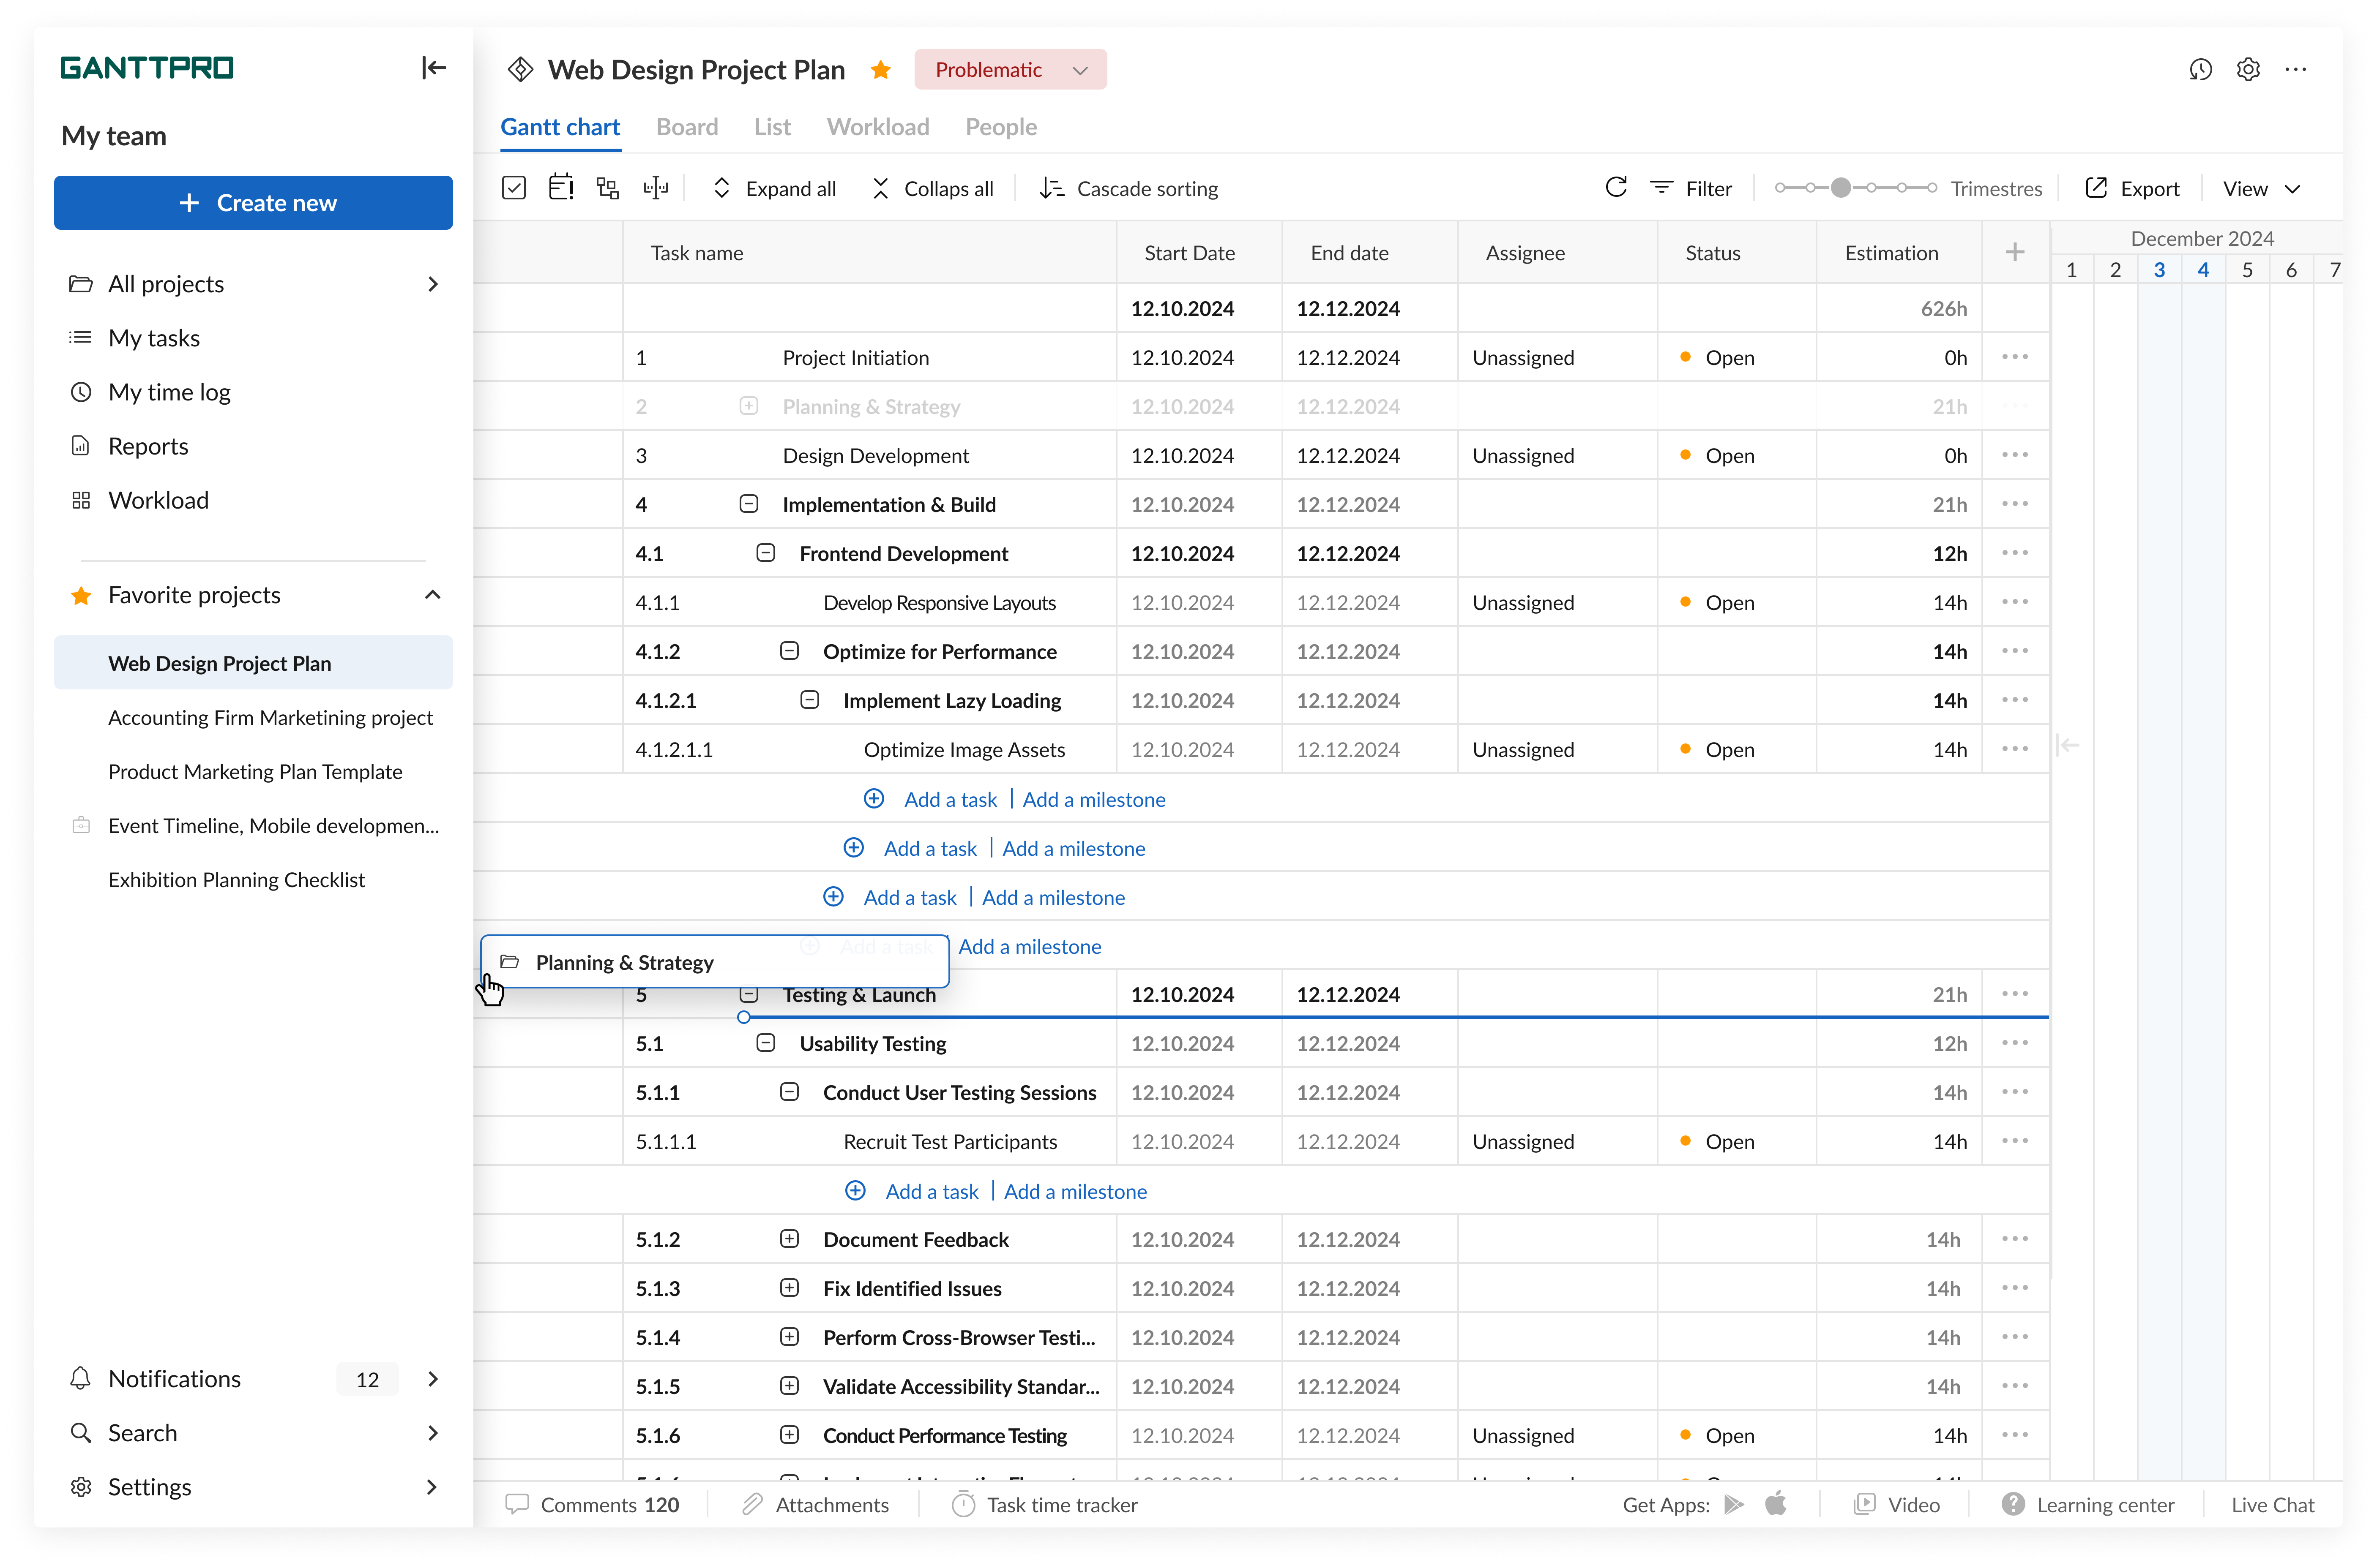Switch to the Workload tab

pos(877,127)
